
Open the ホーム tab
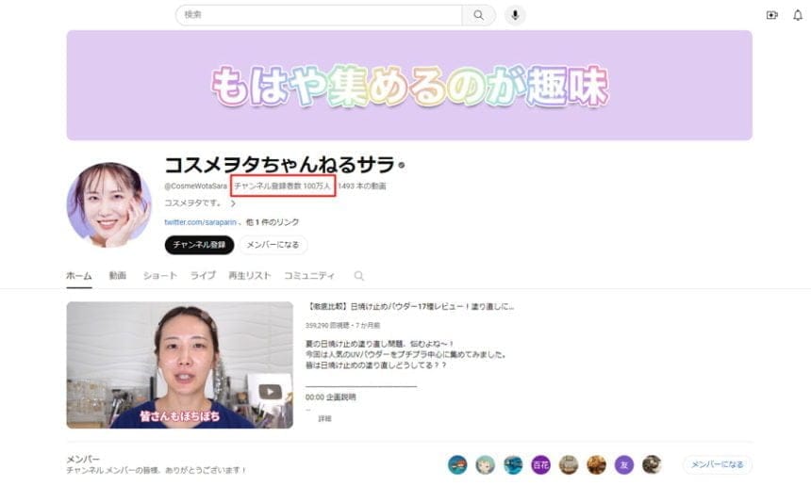click(x=79, y=276)
